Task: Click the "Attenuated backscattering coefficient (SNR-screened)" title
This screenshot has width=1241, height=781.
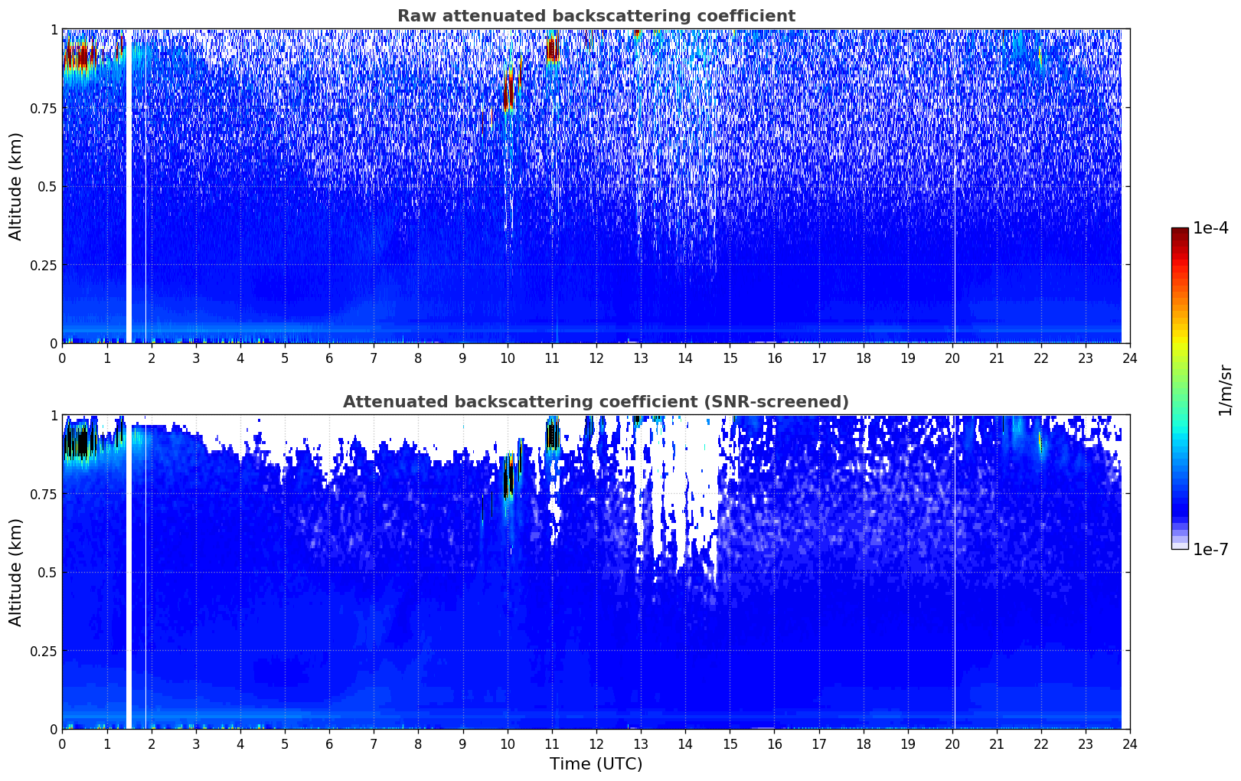Action: click(x=596, y=402)
